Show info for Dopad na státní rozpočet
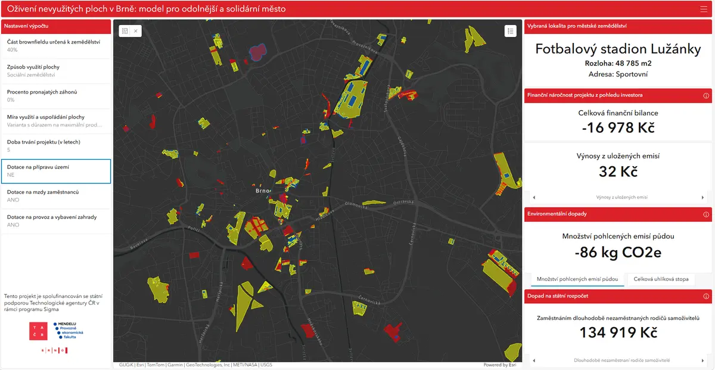The width and height of the screenshot is (715, 370). coord(706,296)
